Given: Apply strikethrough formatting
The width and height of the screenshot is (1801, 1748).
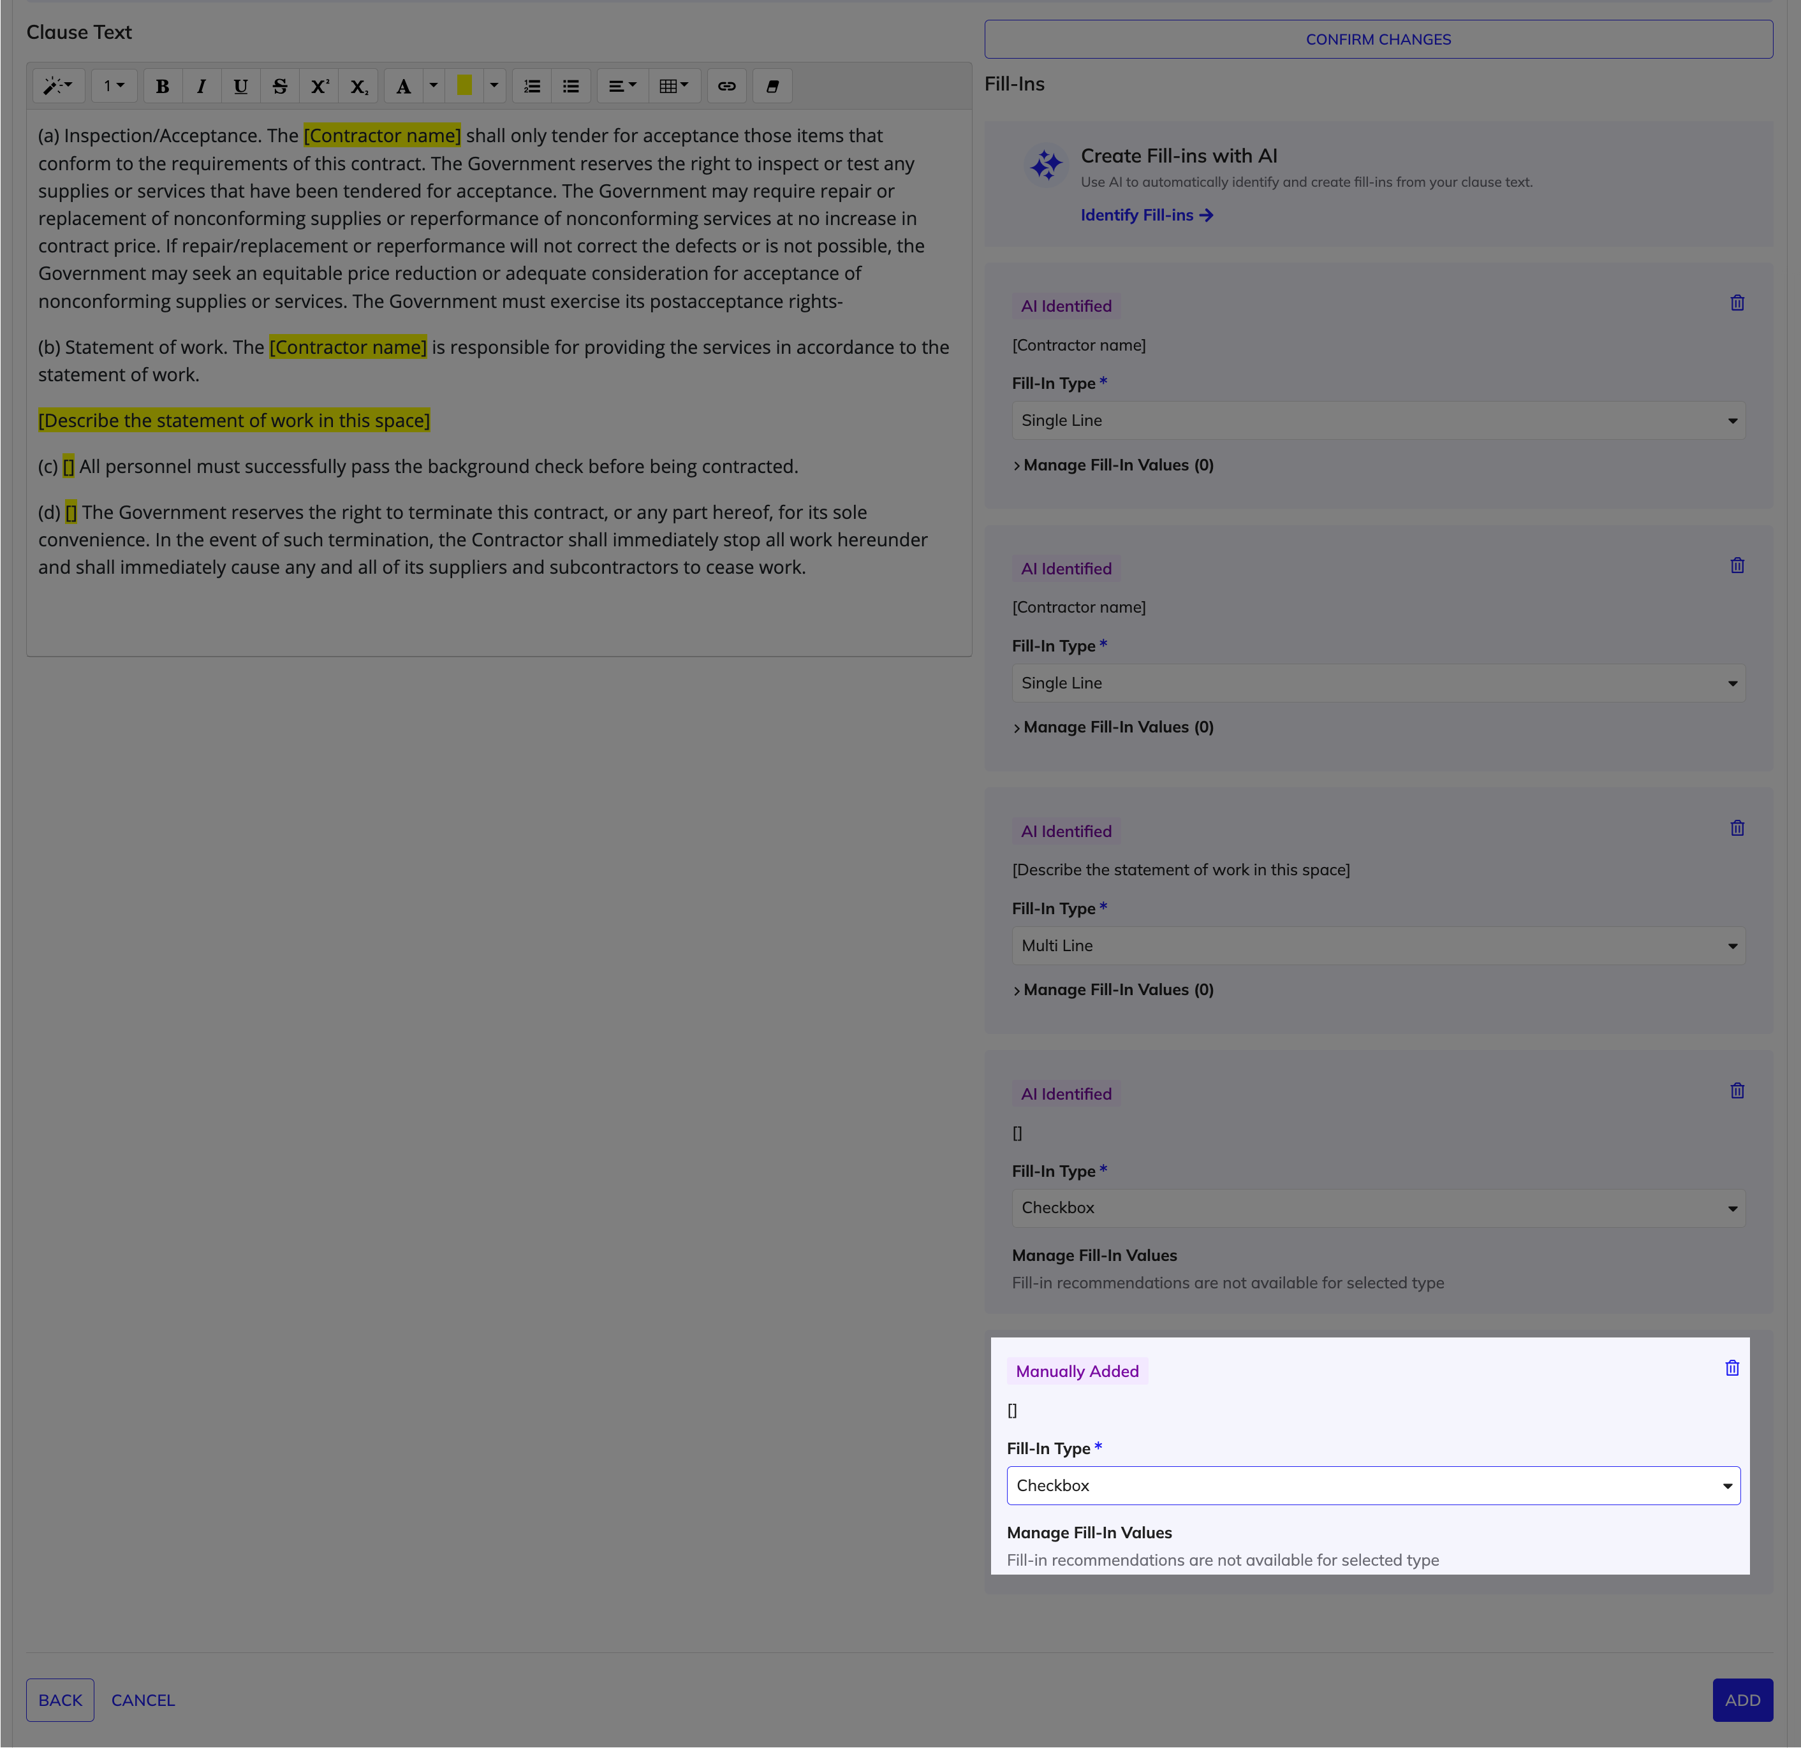Looking at the screenshot, I should click(280, 86).
